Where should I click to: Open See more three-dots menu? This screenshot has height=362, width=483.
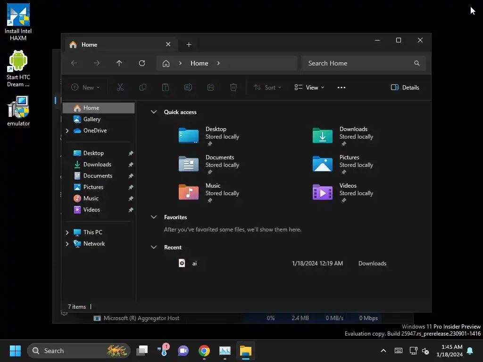341,87
